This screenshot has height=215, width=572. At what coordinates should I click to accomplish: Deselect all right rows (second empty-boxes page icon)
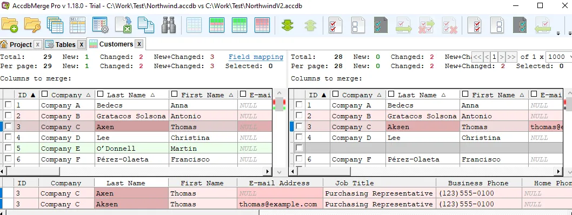497,25
